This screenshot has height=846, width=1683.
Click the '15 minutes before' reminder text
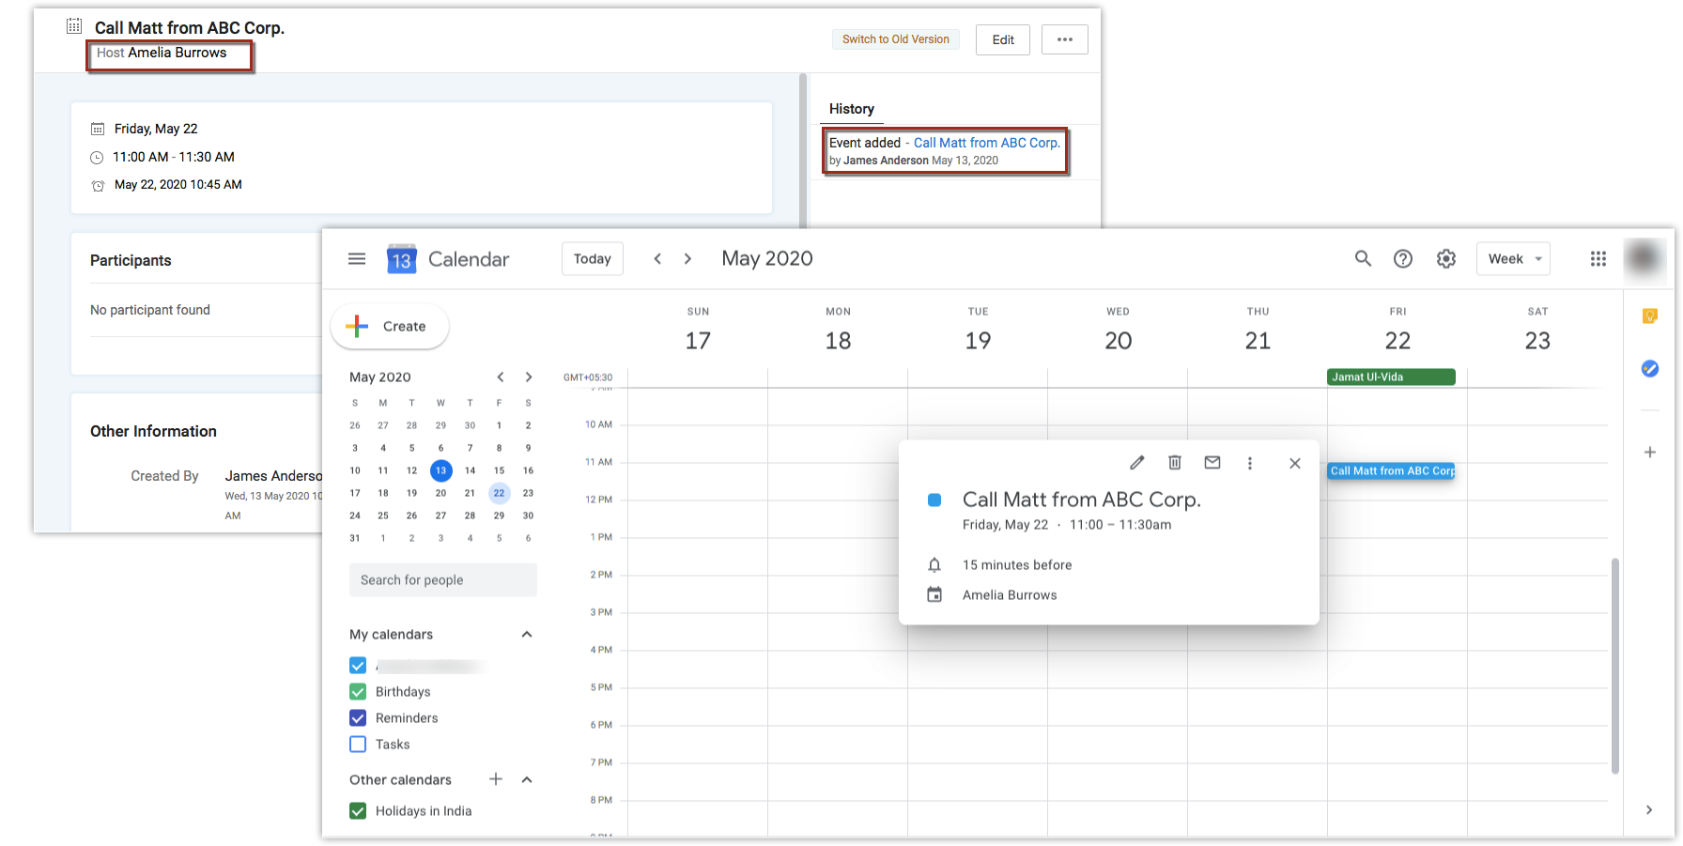point(1017,565)
